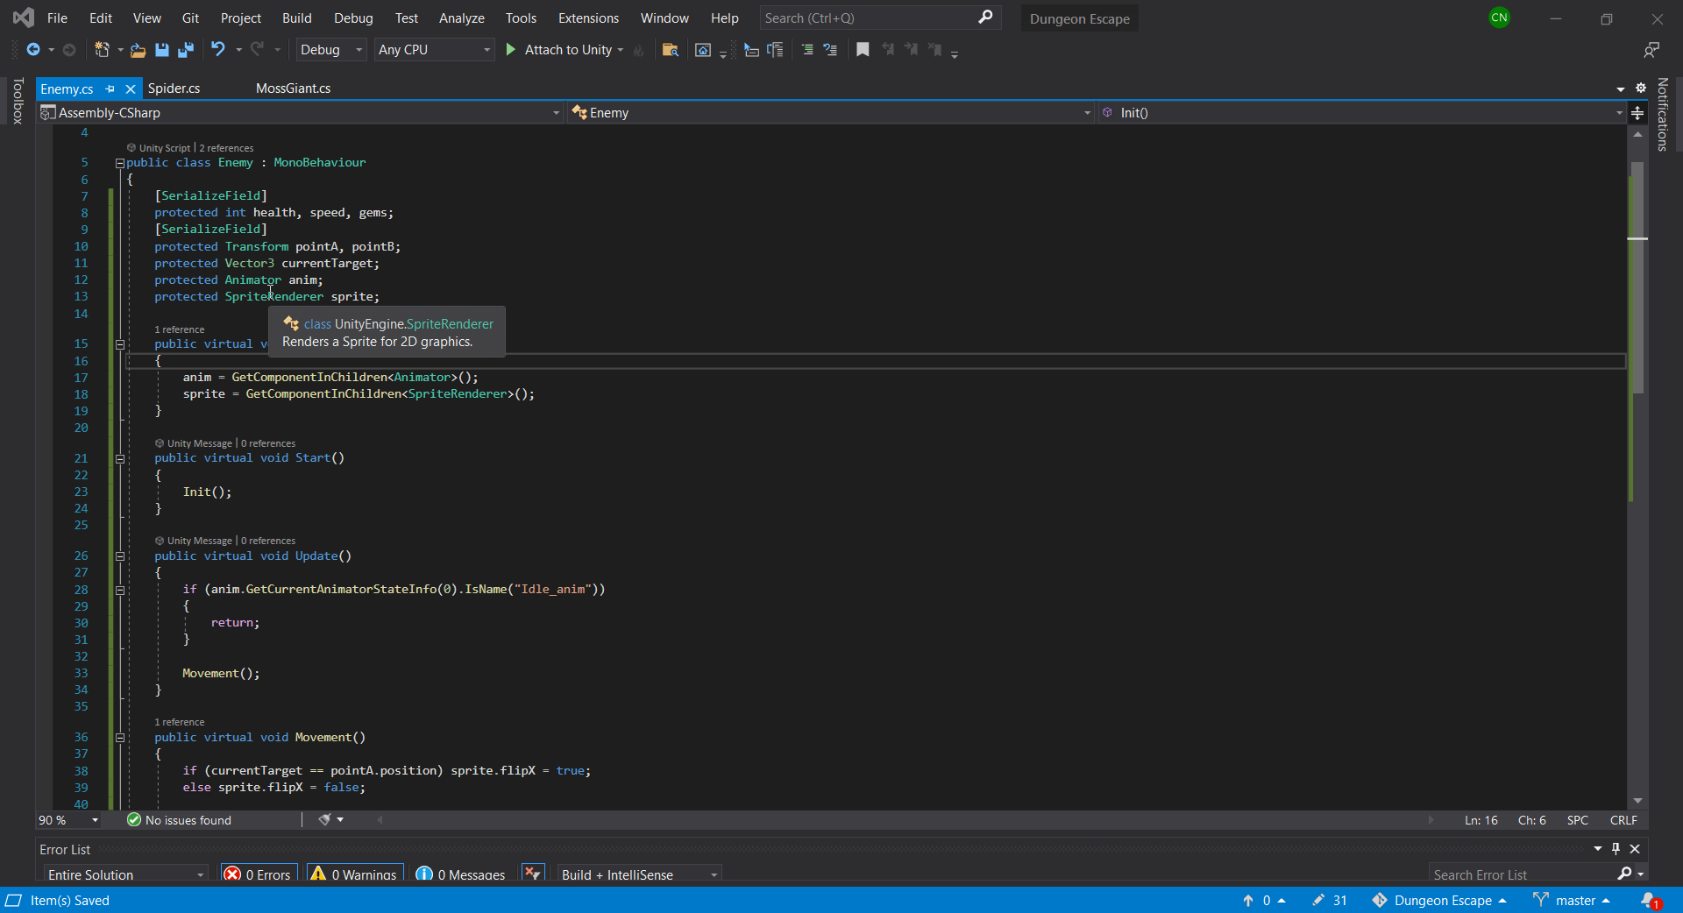Toggle the 0 Warnings filter
Image resolution: width=1683 pixels, height=913 pixels.
click(x=354, y=874)
